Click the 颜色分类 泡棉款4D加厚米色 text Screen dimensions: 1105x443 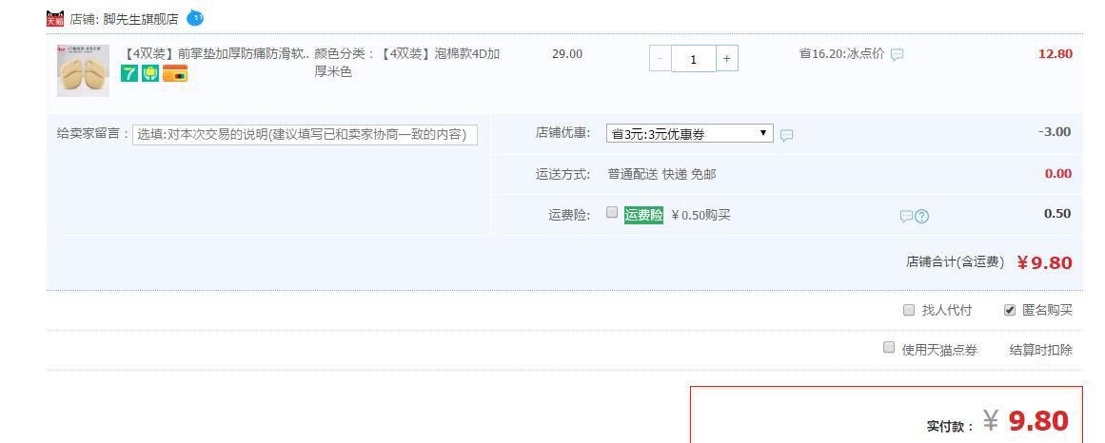[407, 63]
